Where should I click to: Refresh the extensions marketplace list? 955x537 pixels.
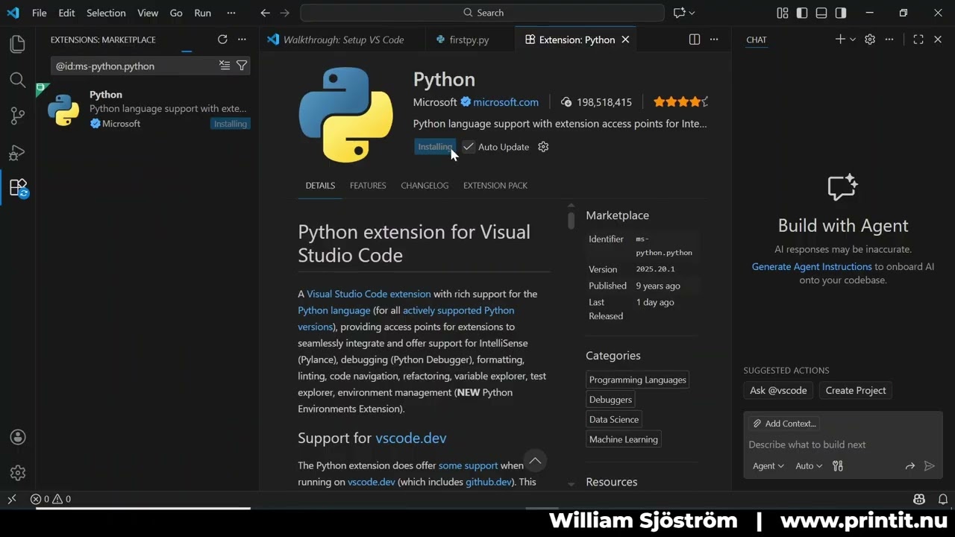pyautogui.click(x=222, y=40)
